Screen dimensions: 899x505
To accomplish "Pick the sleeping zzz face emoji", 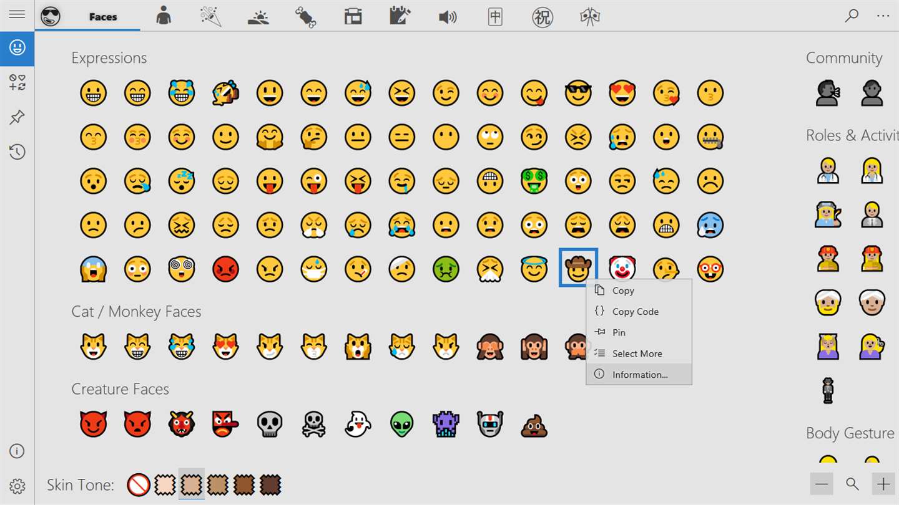I will pyautogui.click(x=181, y=181).
